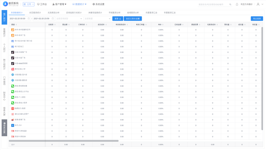
Task: Sort by the 预约量 column sort icon
Action: (231, 25)
